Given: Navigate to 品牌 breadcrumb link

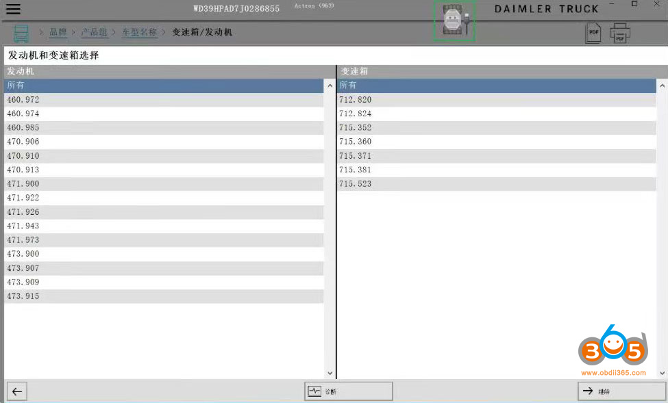Looking at the screenshot, I should pos(58,32).
